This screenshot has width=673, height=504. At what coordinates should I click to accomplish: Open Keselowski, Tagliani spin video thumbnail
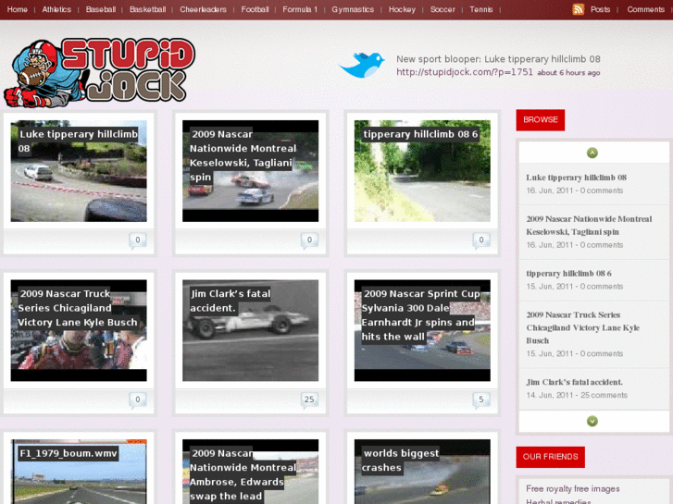pyautogui.click(x=250, y=171)
